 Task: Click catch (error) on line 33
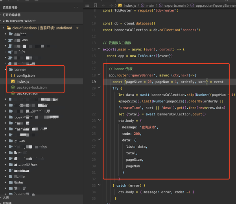click(x=129, y=185)
